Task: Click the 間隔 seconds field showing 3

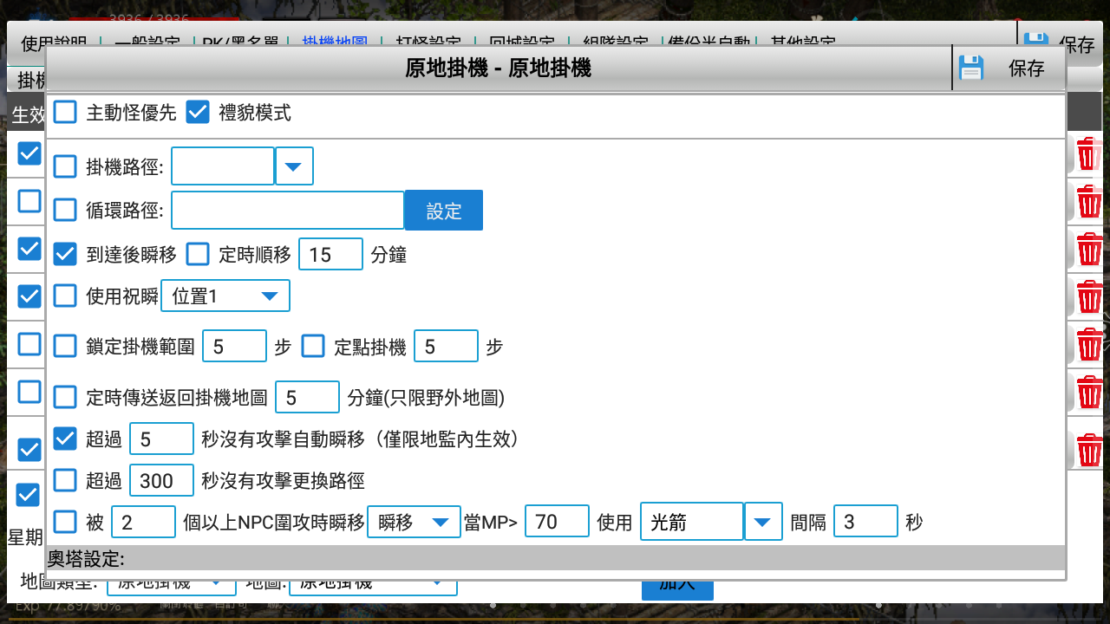Action: [x=866, y=522]
